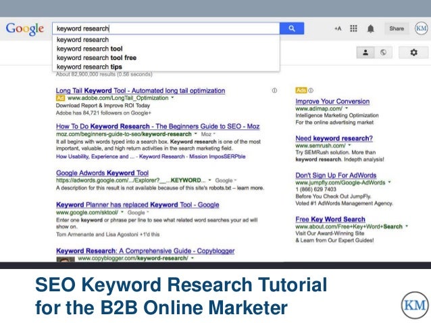Click the yellow Ad badge by adobe.com
This screenshot has height=323, width=431.
click(61, 98)
